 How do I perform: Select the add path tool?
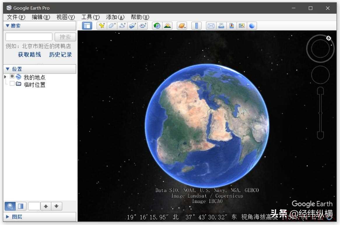coord(122,26)
